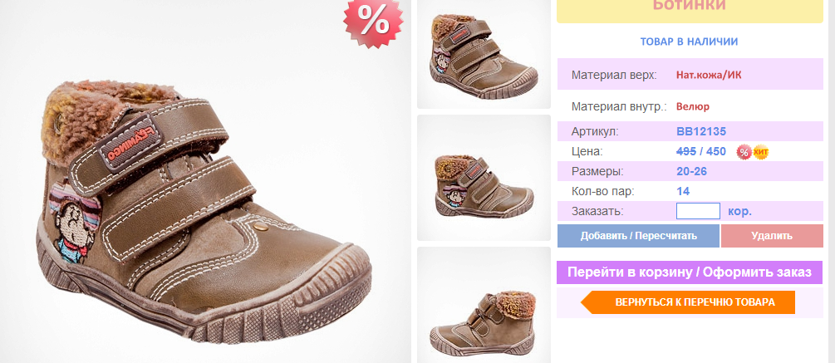
Task: Click the Ботинки yellow category header
Action: tap(690, 7)
